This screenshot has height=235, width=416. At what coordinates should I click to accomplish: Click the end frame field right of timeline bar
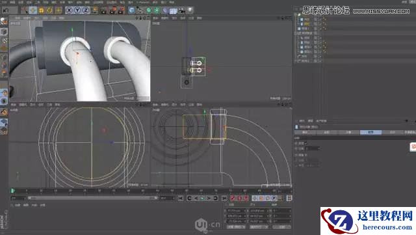click(x=168, y=198)
